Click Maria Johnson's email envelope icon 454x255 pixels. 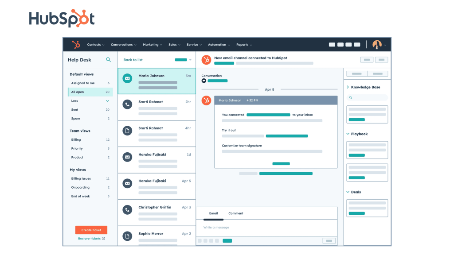(x=127, y=78)
